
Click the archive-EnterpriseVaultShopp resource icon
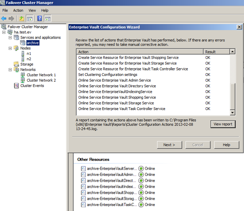(83, 193)
